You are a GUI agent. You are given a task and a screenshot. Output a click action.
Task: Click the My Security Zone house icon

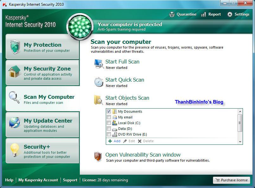(x=15, y=71)
